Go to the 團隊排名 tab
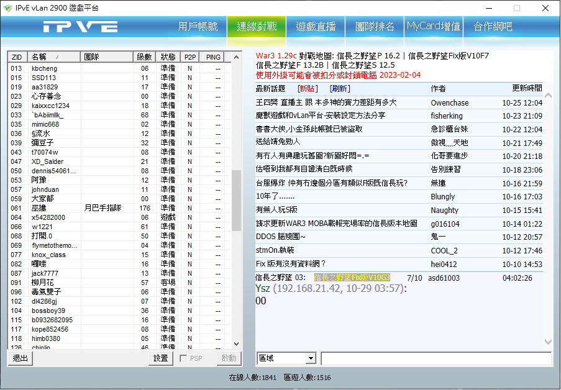The width and height of the screenshot is (561, 390). click(x=375, y=27)
